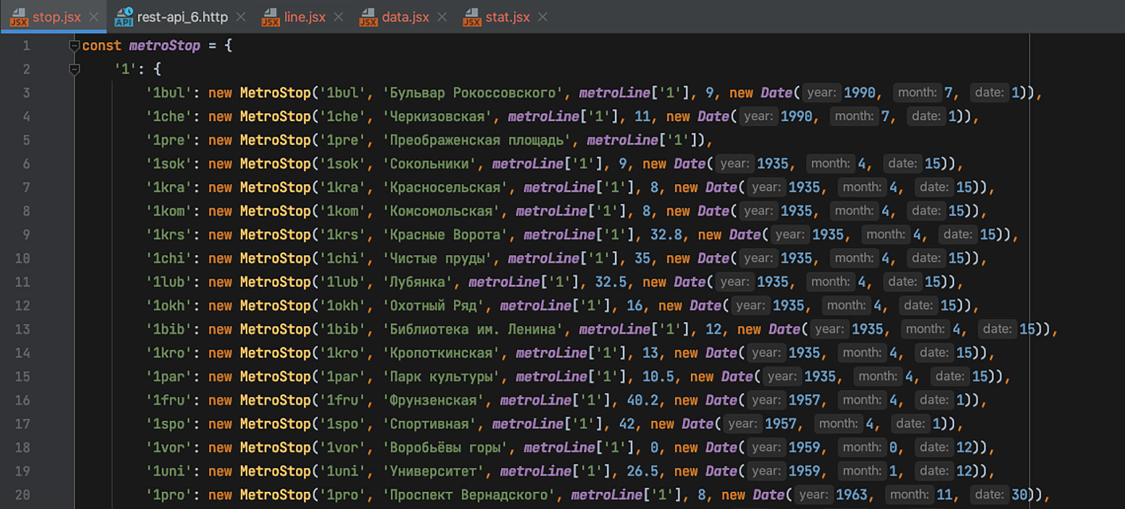Close the line.jsx tab
The height and width of the screenshot is (509, 1125).
point(338,17)
